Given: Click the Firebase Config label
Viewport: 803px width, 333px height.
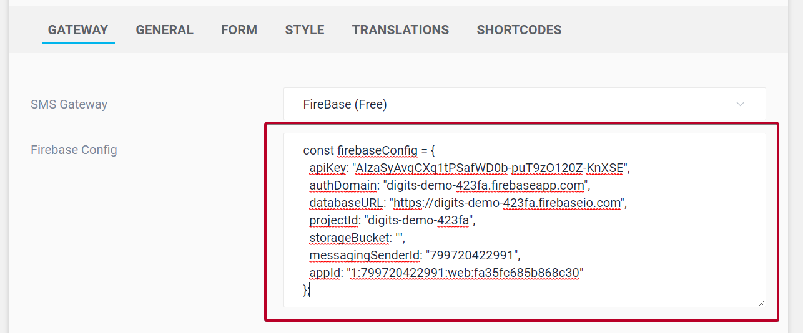Looking at the screenshot, I should tap(74, 150).
